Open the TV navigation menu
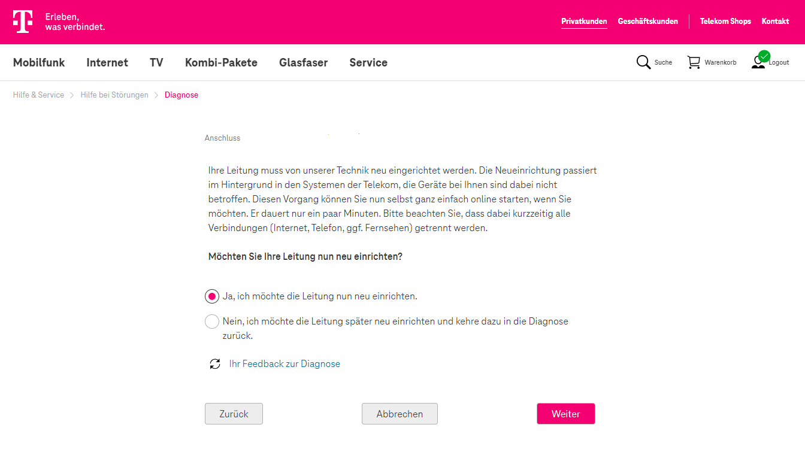Viewport: 805px width, 461px height. 156,62
